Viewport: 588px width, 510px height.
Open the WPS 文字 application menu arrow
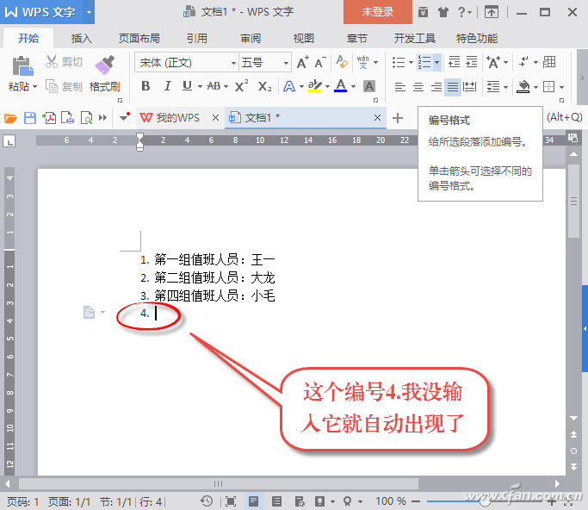pyautogui.click(x=89, y=12)
